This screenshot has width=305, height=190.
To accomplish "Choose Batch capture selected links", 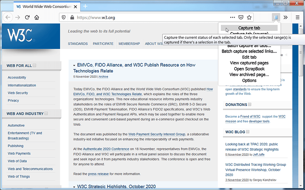I will tap(249, 51).
